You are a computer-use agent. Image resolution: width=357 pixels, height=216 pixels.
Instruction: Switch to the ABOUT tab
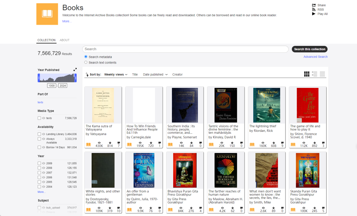point(64,40)
